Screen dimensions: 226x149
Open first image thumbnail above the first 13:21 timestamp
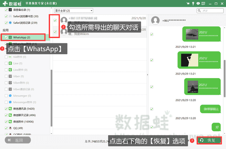coord(192,34)
